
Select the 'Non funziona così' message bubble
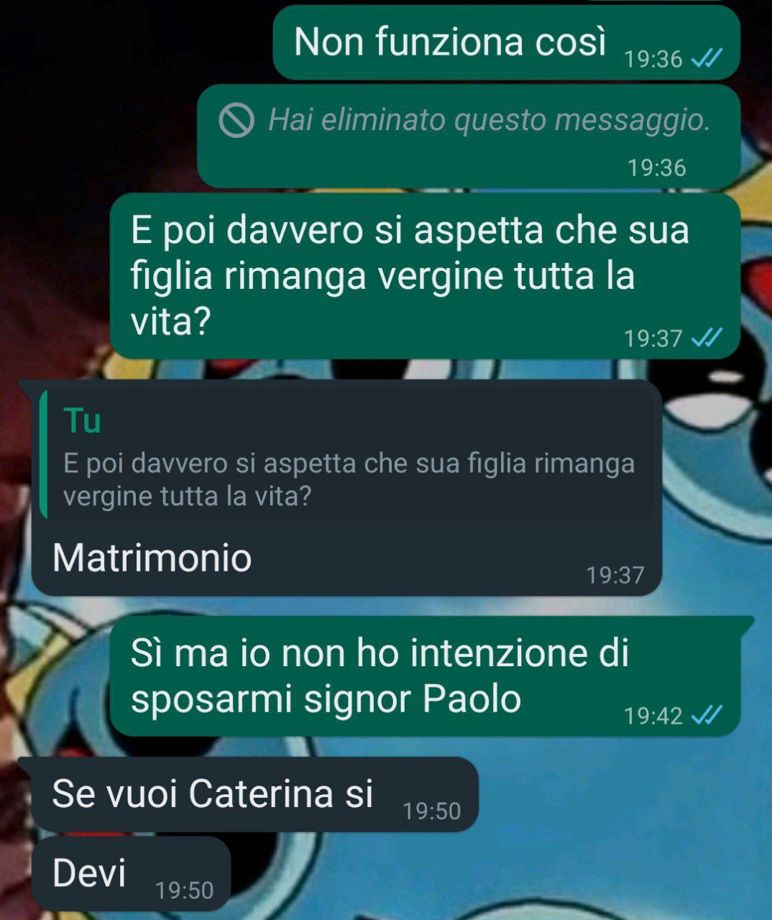pos(507,42)
